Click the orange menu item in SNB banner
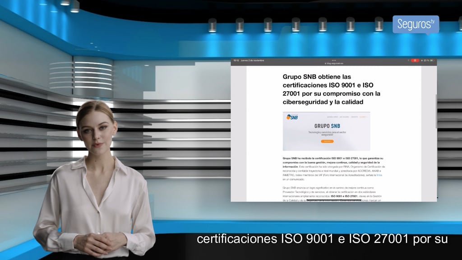 click(363, 117)
